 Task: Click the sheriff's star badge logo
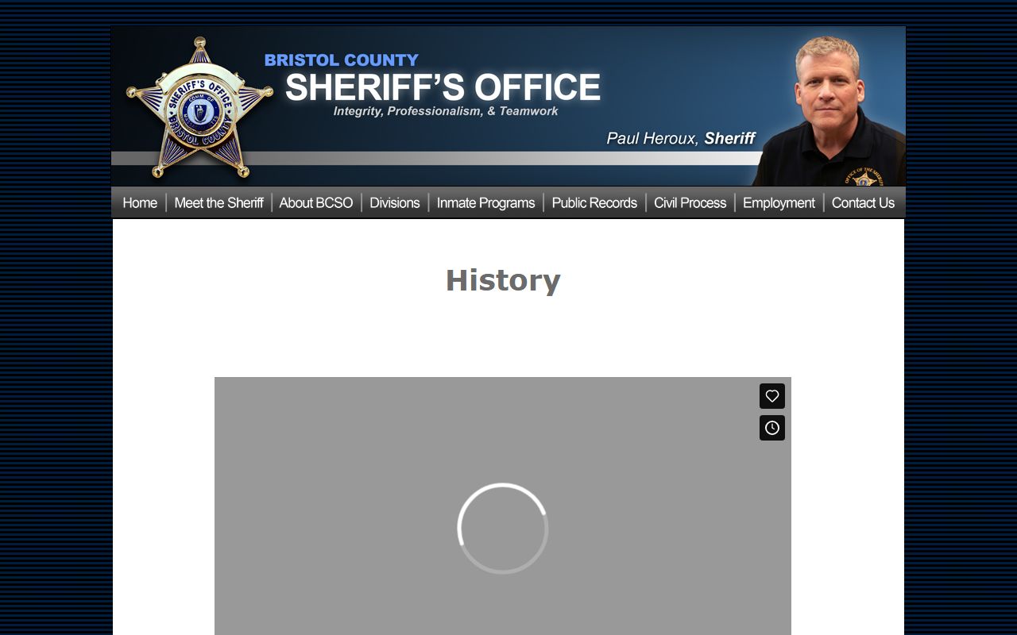pyautogui.click(x=199, y=108)
